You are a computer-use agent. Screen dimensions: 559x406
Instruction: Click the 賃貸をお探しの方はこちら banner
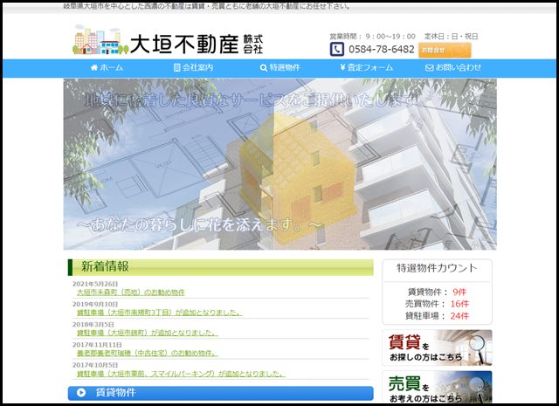click(x=437, y=348)
